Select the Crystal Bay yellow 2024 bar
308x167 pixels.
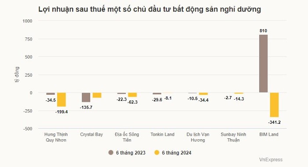pos(97,95)
